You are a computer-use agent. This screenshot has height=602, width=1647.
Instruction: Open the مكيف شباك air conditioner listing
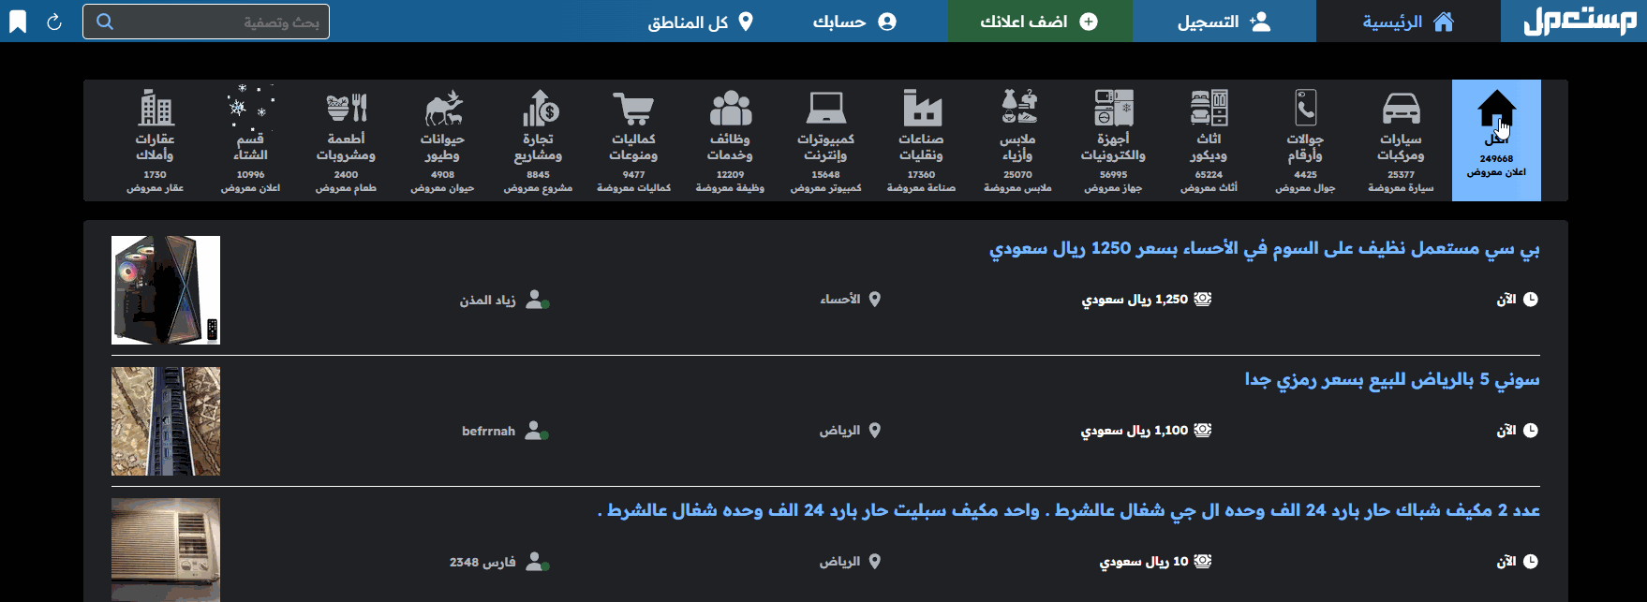tap(1068, 510)
